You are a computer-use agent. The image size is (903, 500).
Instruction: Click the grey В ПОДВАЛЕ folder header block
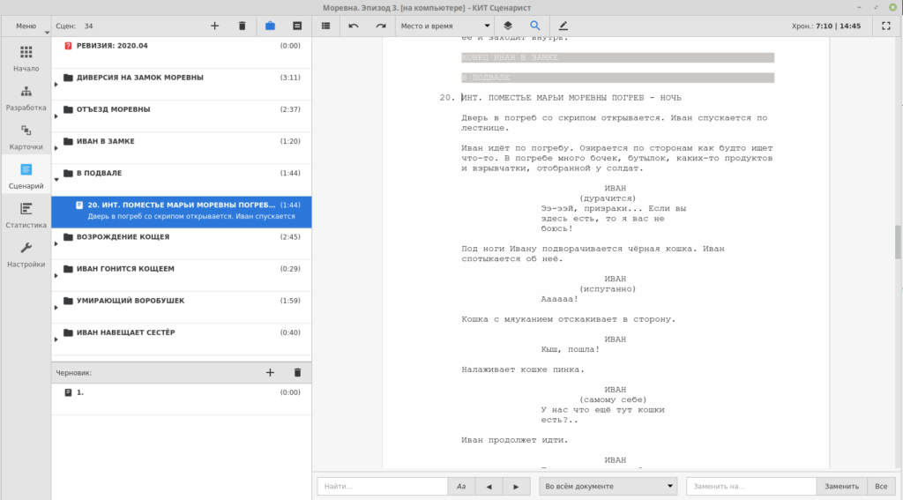click(617, 78)
